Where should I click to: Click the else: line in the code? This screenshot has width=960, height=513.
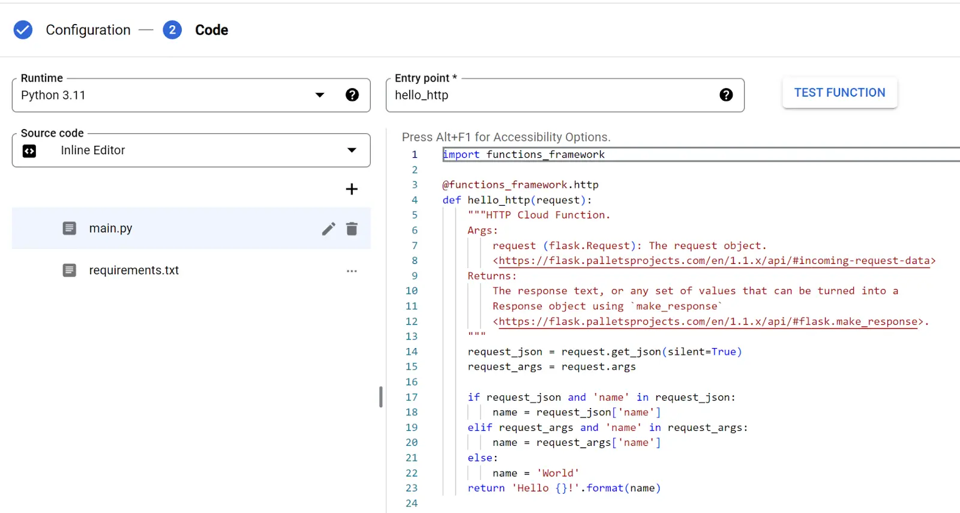(x=483, y=458)
